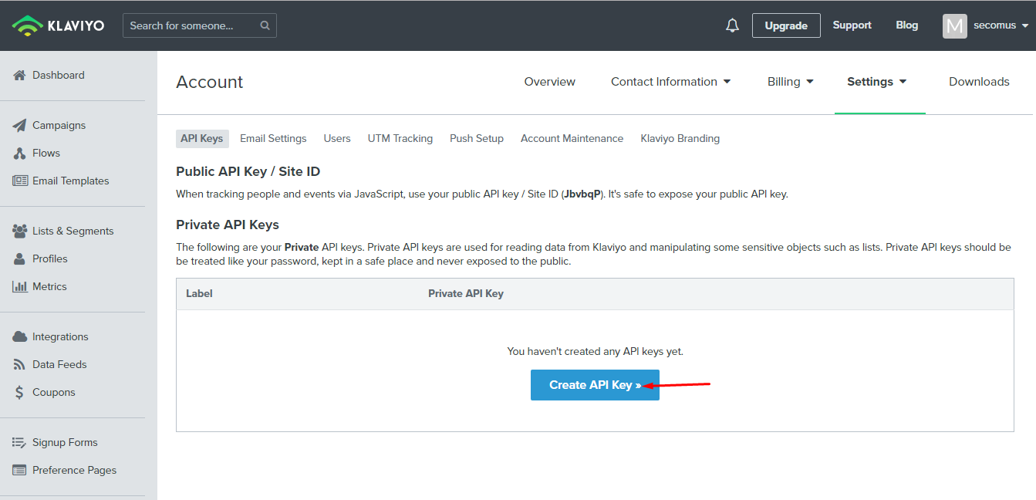Open the Push Setup sub-tab
Image resolution: width=1036 pixels, height=500 pixels.
(477, 139)
